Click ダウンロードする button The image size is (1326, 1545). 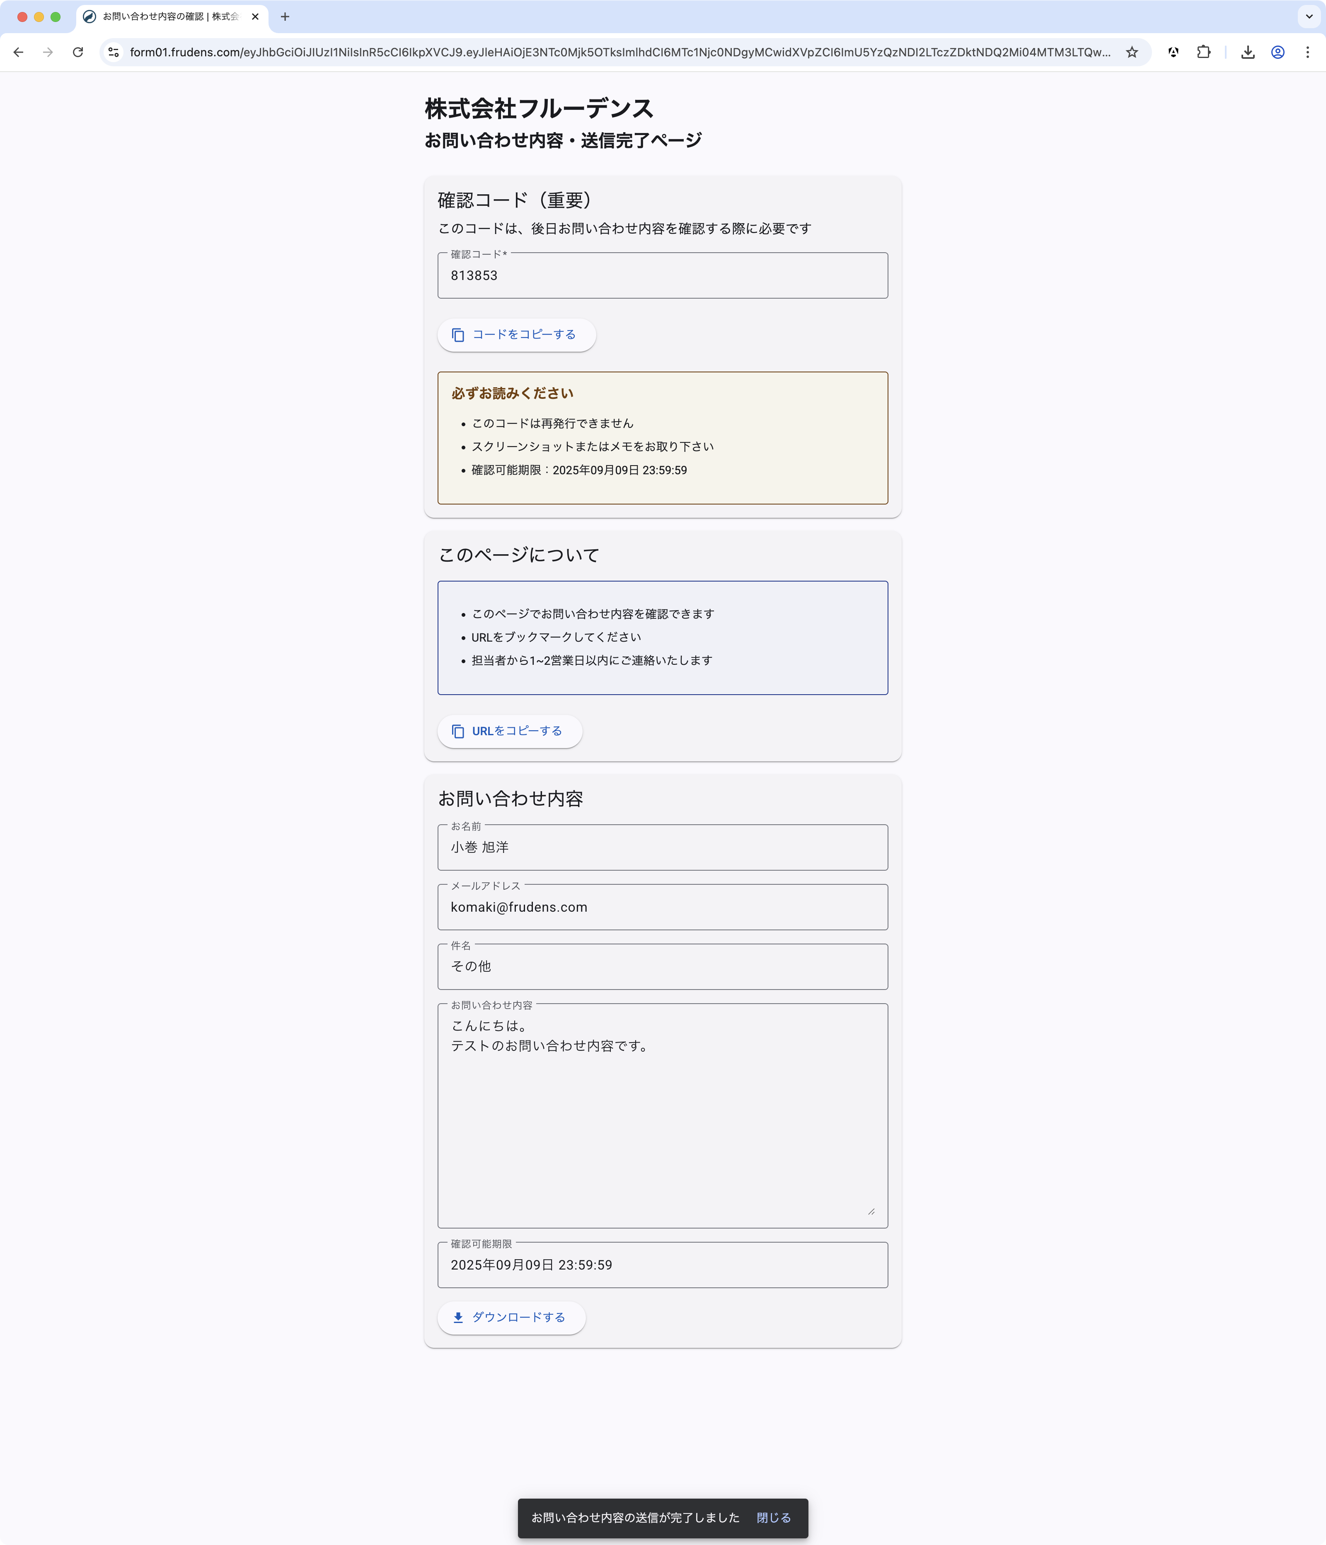tap(511, 1318)
